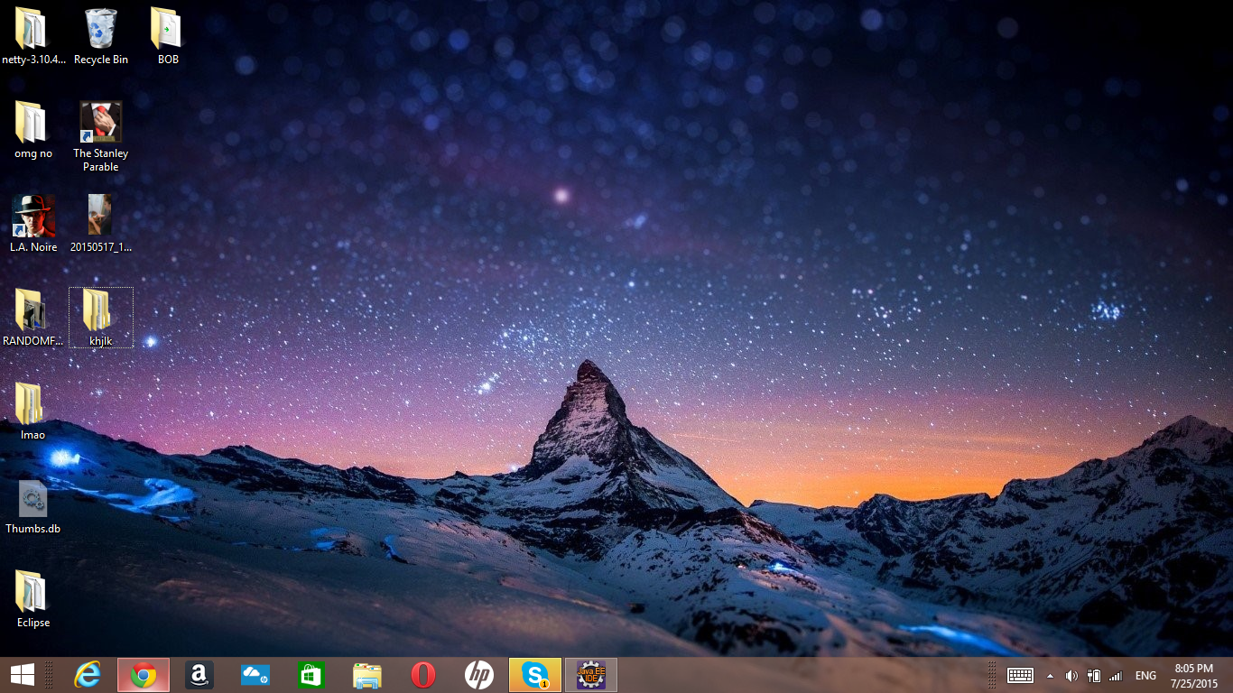Switch to the Java EE IDE window
The height and width of the screenshot is (693, 1233).
point(591,675)
